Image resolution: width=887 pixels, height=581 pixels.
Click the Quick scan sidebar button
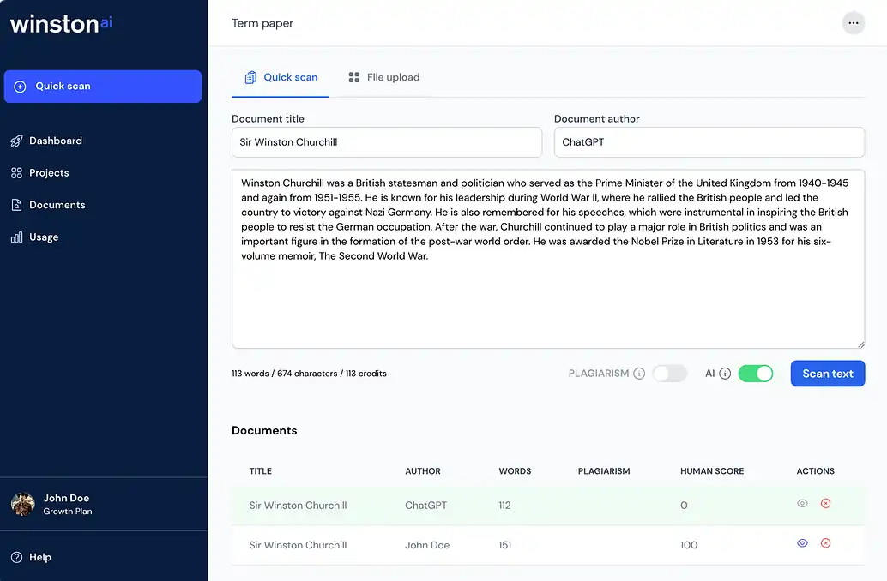click(x=103, y=87)
